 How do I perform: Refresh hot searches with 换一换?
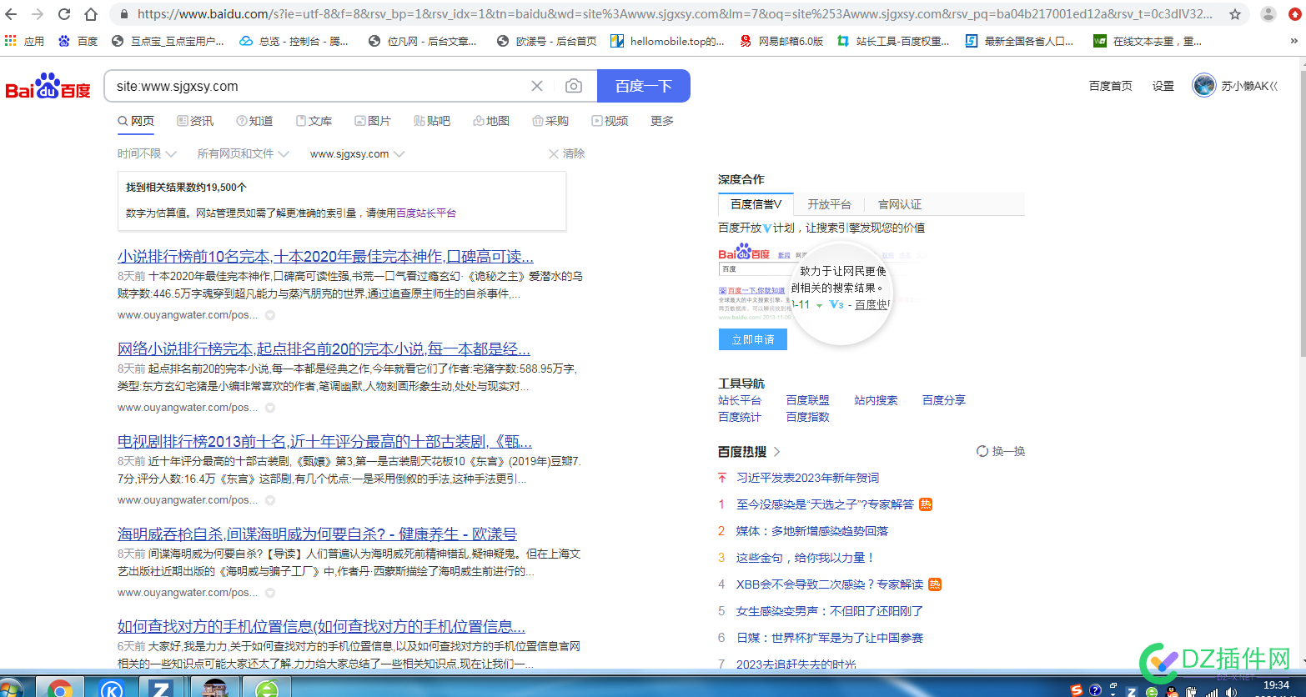coord(1001,451)
